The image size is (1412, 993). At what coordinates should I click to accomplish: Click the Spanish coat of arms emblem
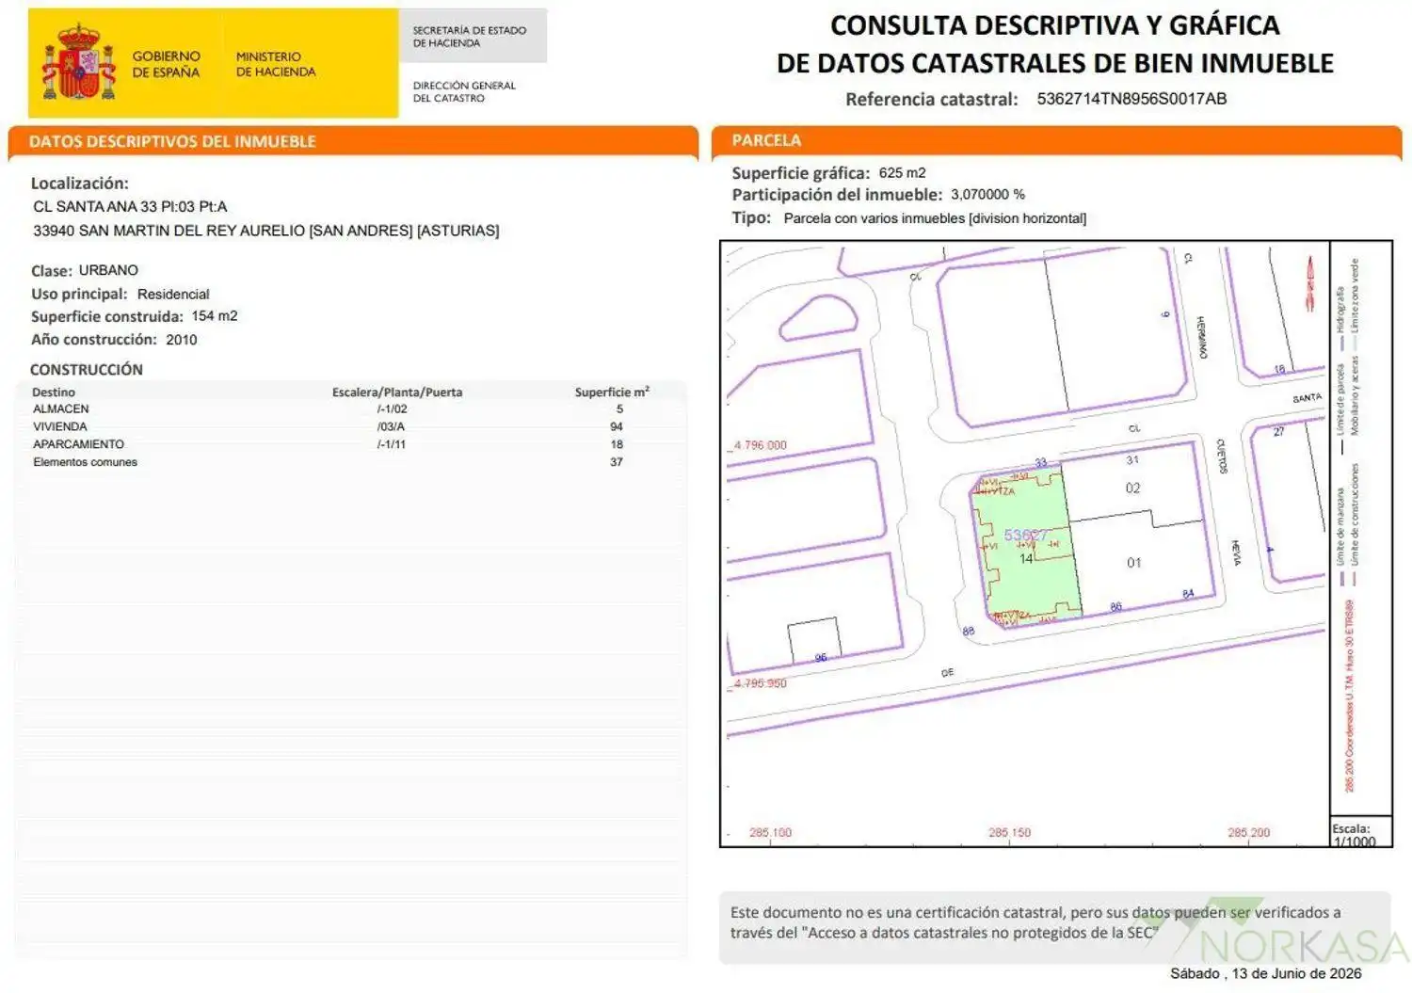click(x=79, y=63)
